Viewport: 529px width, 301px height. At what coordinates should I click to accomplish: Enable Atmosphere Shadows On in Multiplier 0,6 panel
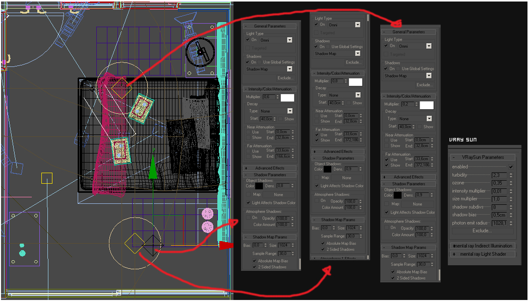coord(248,218)
